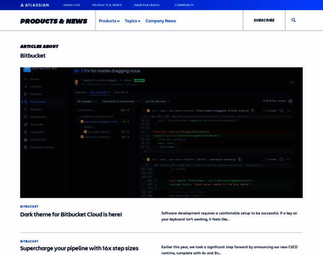
Task: Open the Community section
Action: click(x=184, y=5)
